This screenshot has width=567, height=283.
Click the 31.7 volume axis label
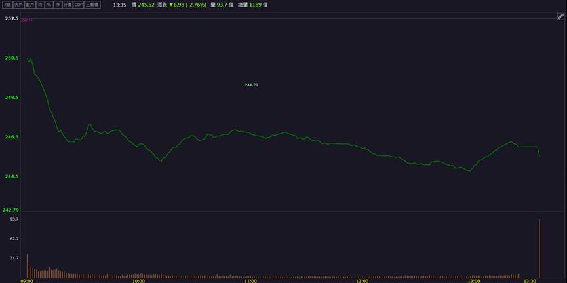click(x=14, y=258)
